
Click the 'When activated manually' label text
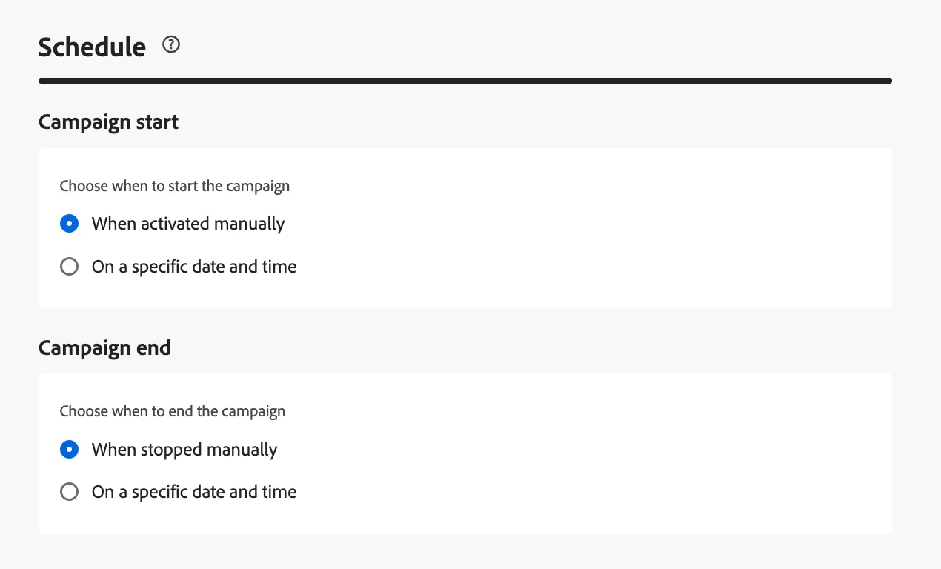(x=188, y=224)
